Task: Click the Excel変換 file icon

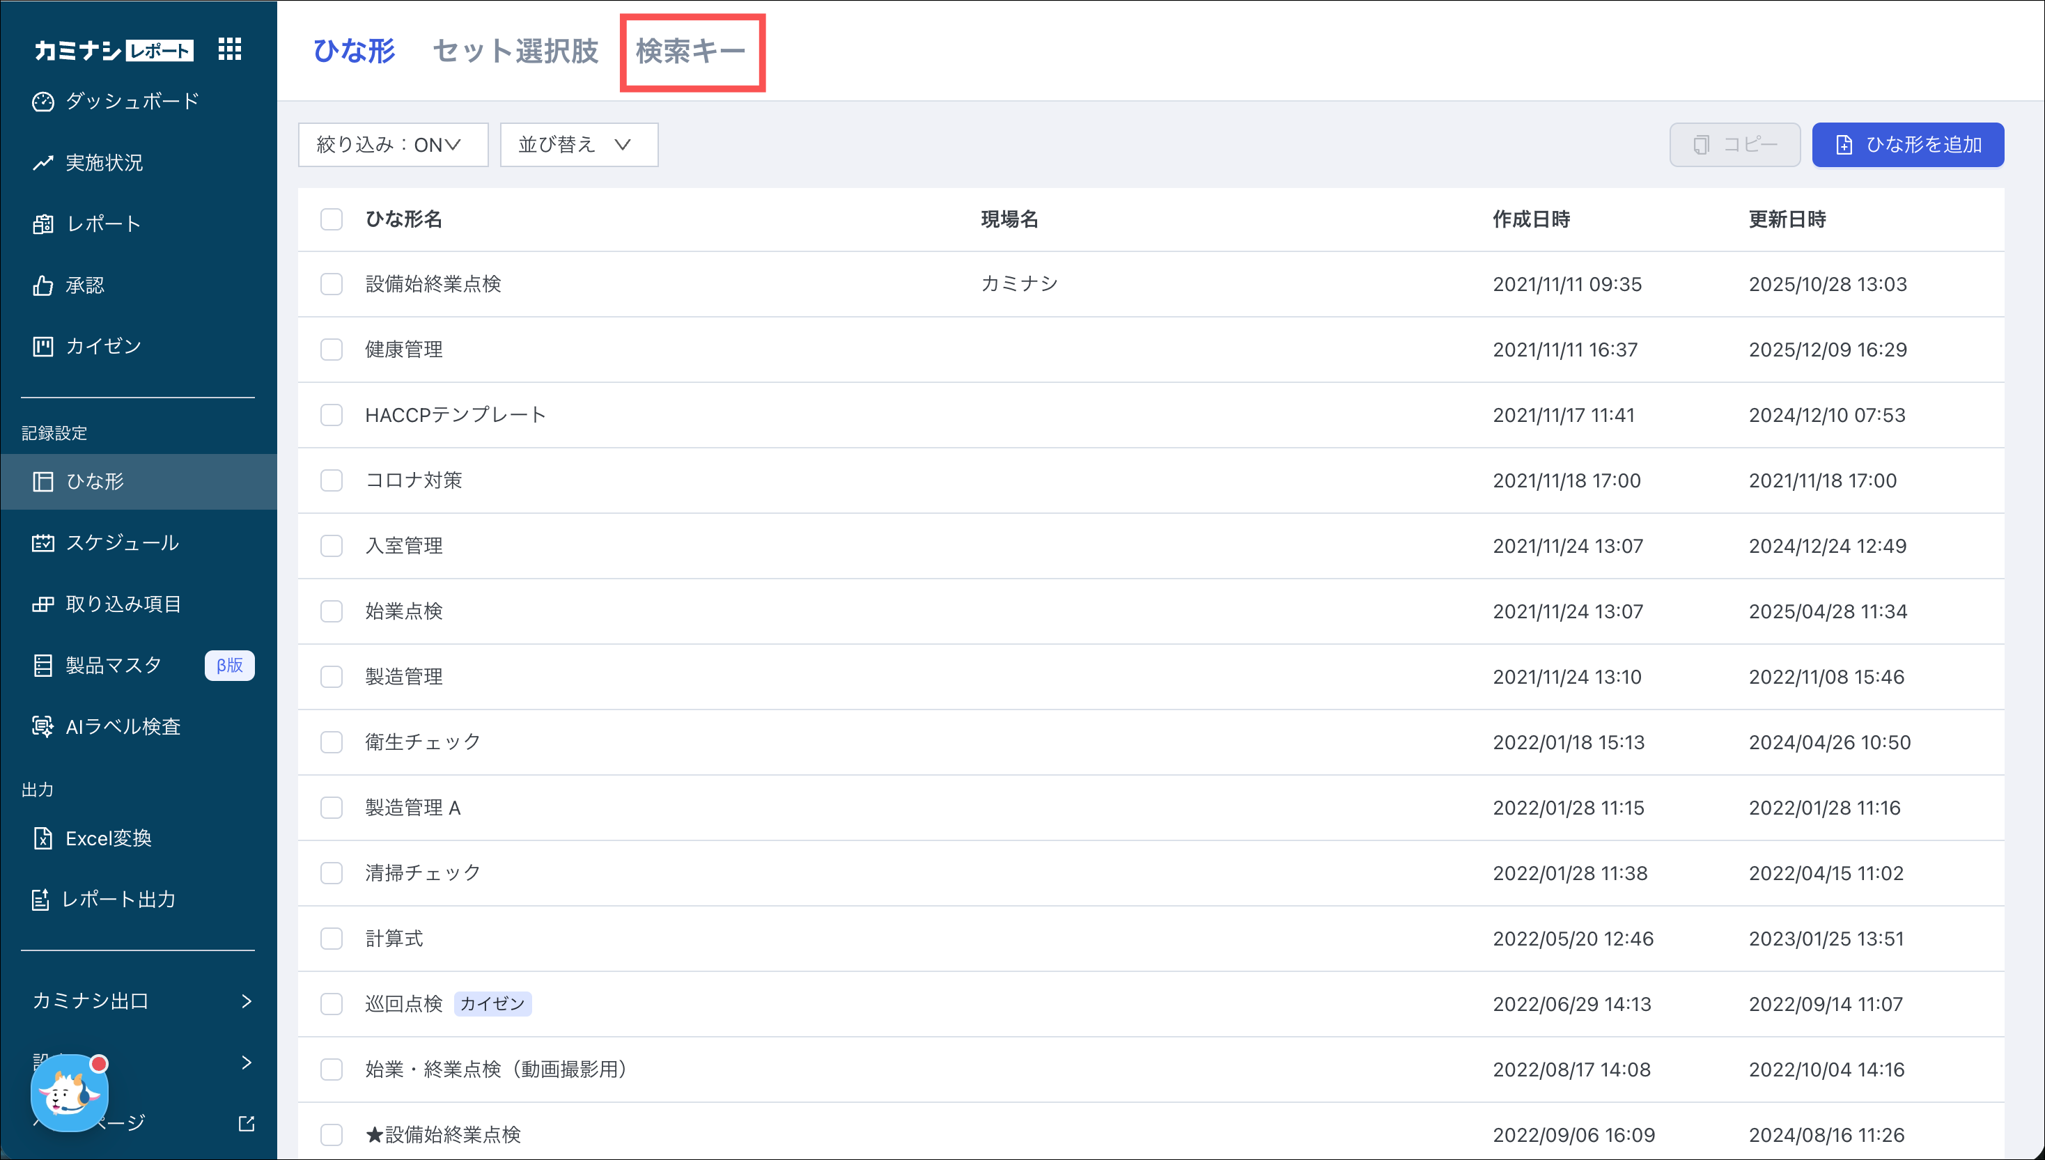Action: (x=43, y=838)
